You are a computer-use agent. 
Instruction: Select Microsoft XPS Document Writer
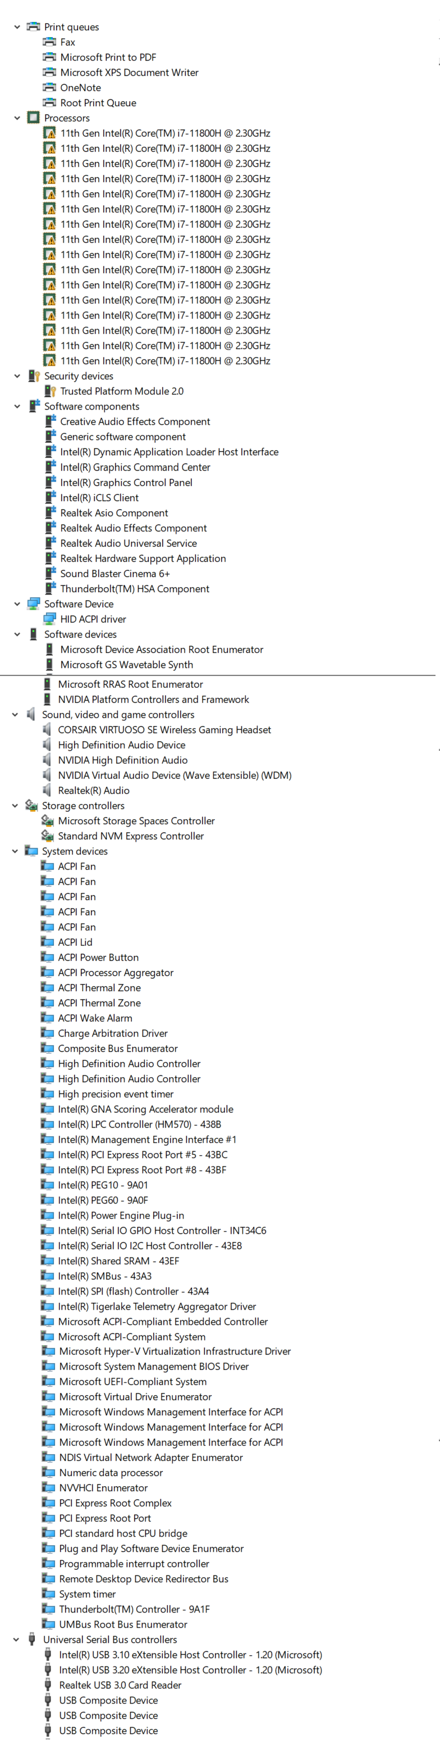(129, 72)
